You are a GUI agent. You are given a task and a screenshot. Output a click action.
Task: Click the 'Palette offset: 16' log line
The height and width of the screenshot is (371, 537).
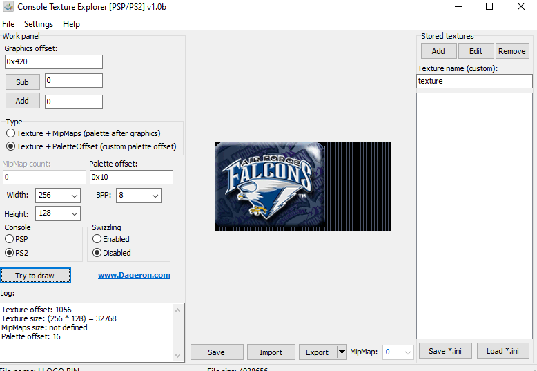point(31,336)
